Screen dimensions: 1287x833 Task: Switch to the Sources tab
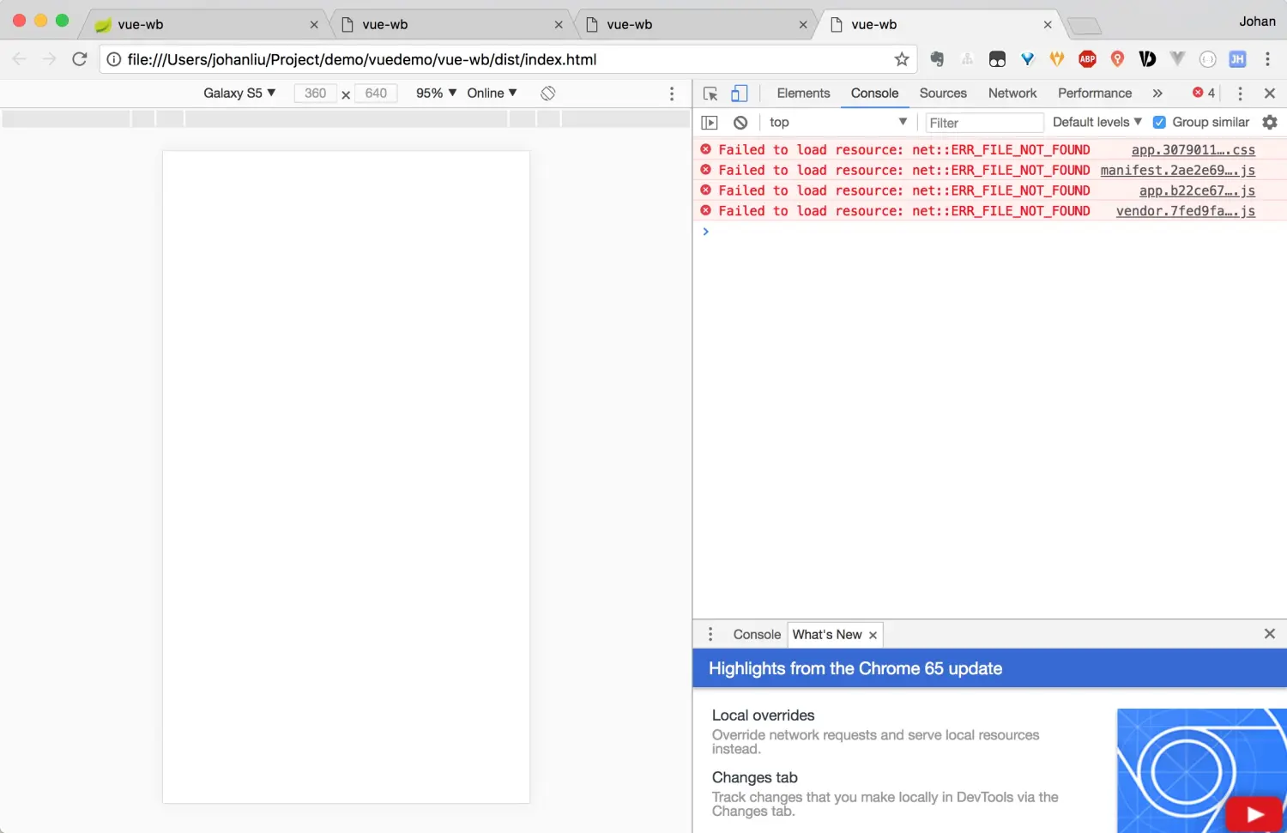click(943, 93)
